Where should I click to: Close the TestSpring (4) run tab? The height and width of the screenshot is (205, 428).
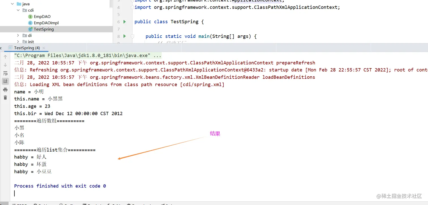pos(44,48)
